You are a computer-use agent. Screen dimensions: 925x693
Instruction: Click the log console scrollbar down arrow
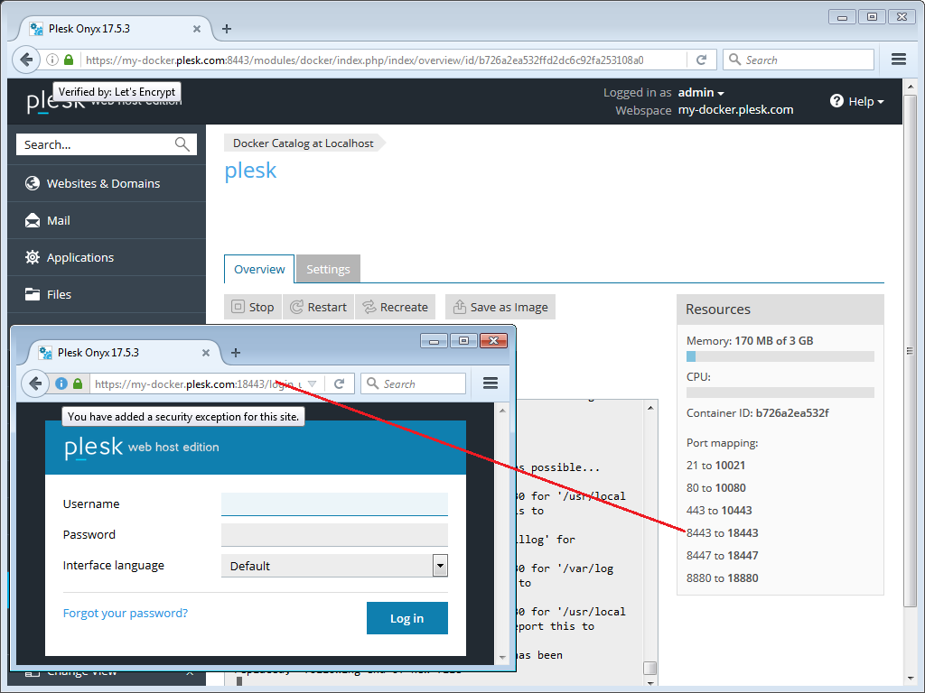click(x=650, y=684)
